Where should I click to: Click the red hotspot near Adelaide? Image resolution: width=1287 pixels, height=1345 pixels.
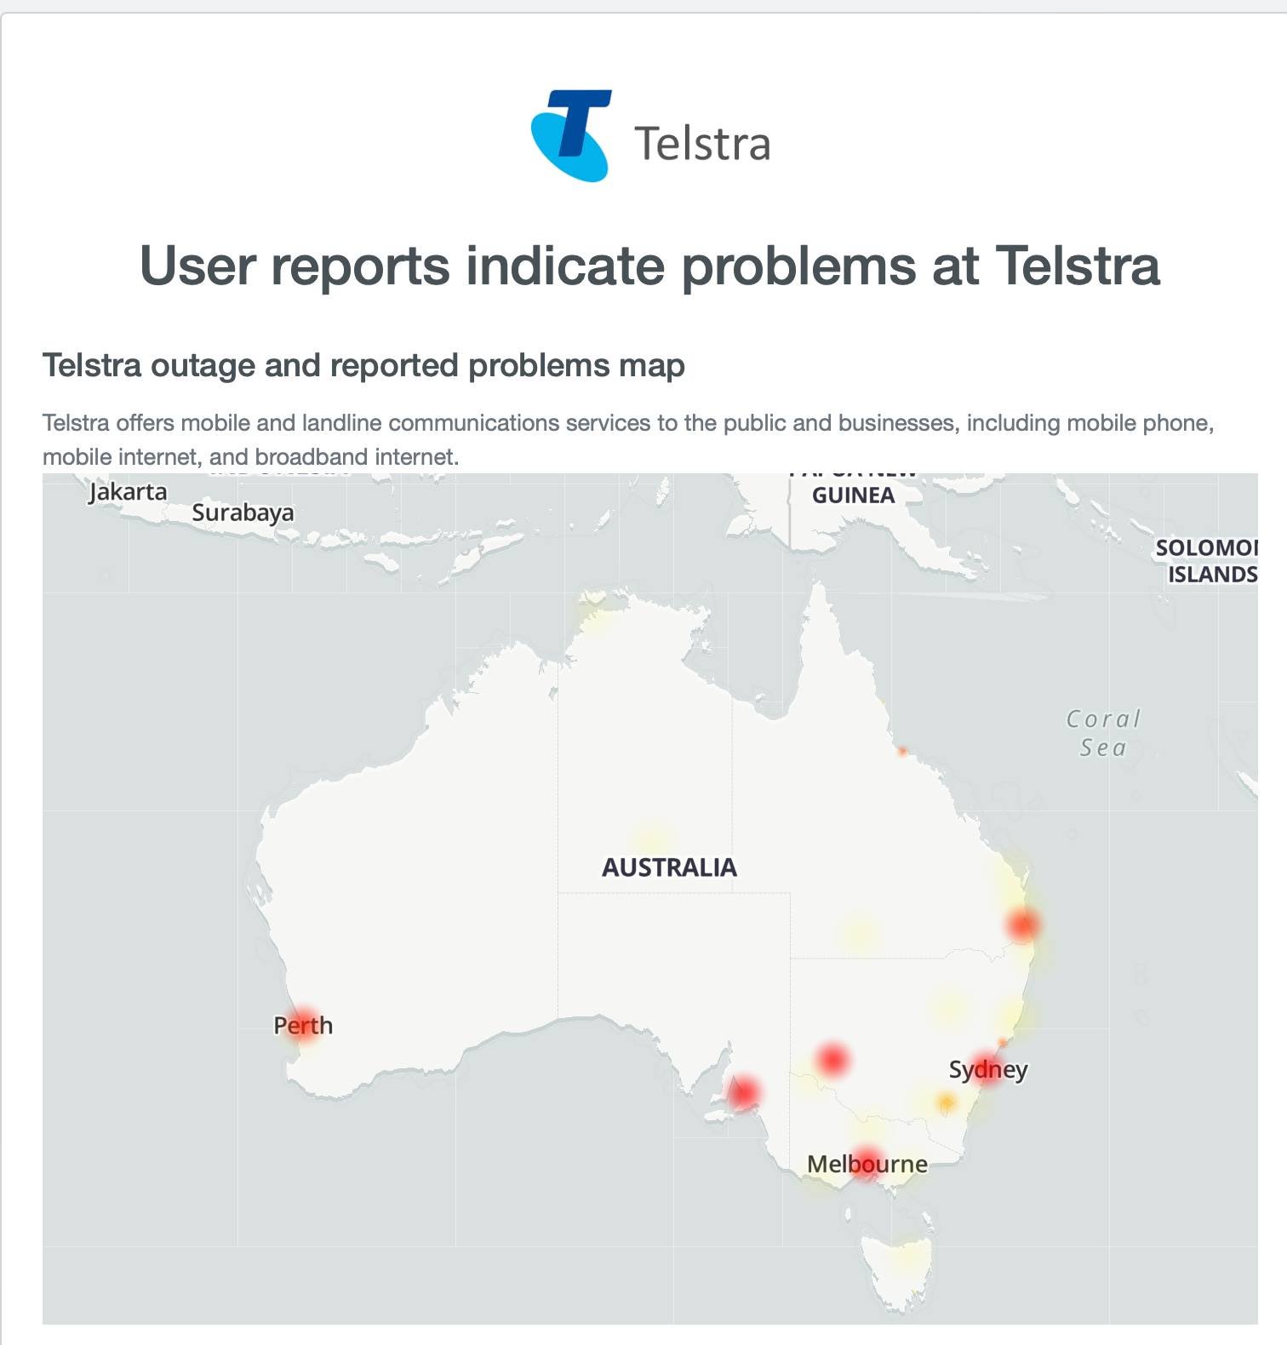[x=743, y=1092]
